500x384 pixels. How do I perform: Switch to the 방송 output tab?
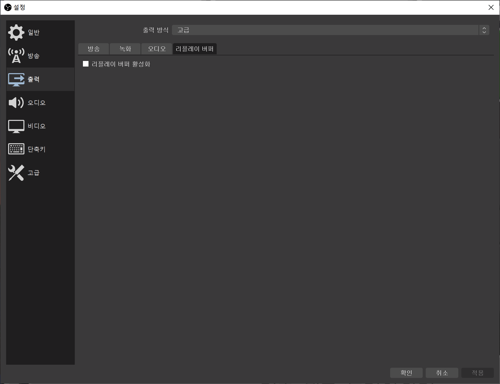click(94, 49)
